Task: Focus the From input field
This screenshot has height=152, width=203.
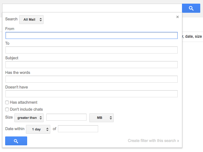Action: coord(91,36)
